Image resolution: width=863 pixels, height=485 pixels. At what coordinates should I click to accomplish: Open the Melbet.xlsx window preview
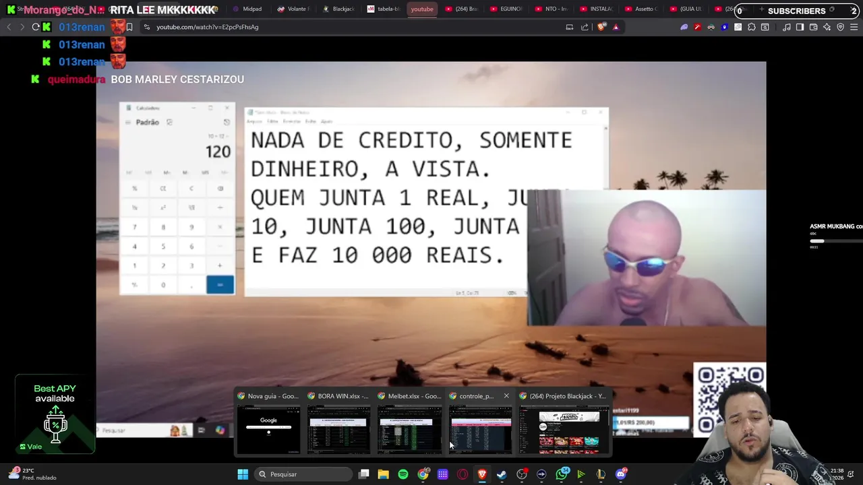pyautogui.click(x=409, y=422)
